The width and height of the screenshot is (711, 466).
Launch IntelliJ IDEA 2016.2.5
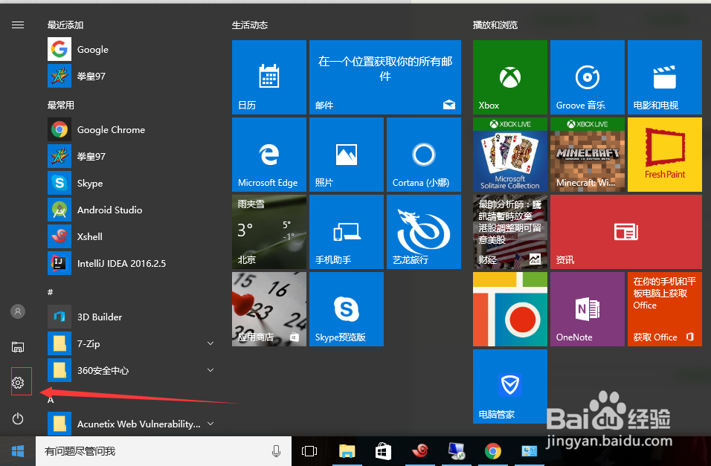pos(131,263)
